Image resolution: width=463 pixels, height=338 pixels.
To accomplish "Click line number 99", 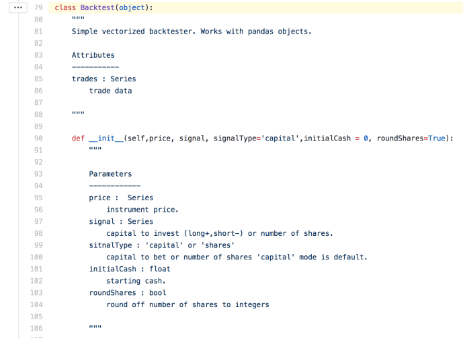I will (38, 245).
